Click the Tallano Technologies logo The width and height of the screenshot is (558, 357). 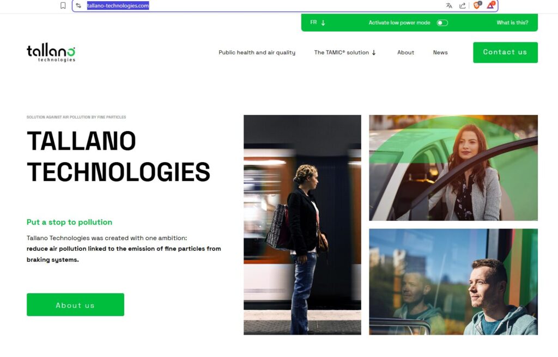click(x=51, y=53)
